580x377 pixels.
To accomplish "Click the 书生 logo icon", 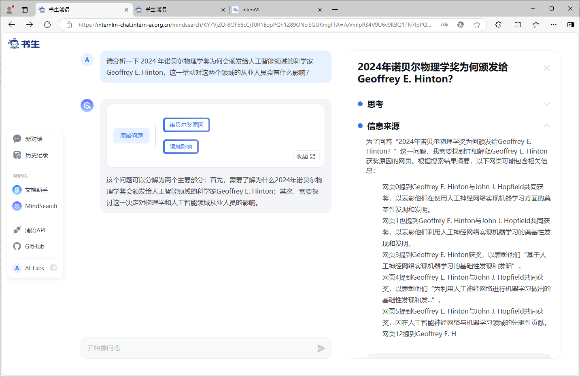I will click(14, 43).
